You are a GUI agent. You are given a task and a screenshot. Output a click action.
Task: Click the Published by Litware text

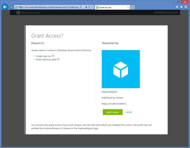[x=112, y=98]
